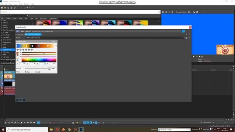Screen dimensions: 235x132
Task: Open File Explorer from the taskbar
Action: click(x=51, y=129)
